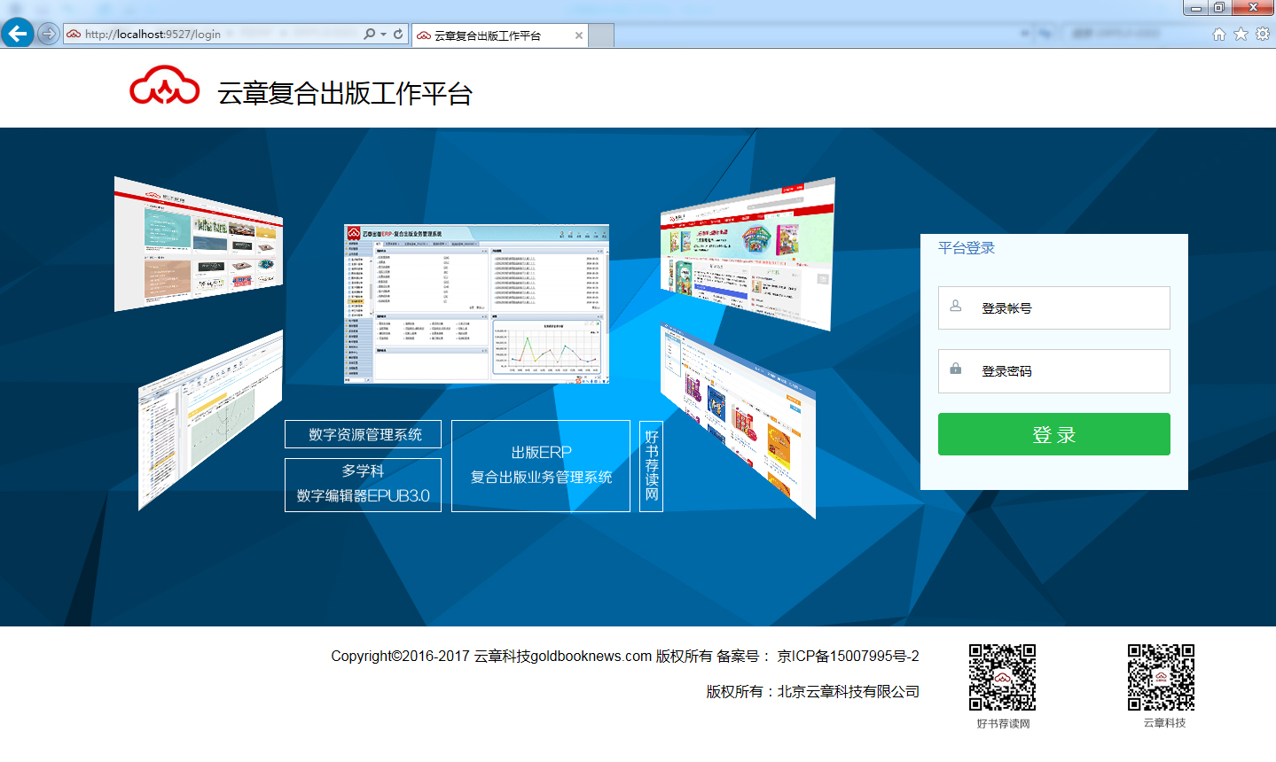Open 出版ERP 复合出版业务管理系统 box
The image size is (1276, 762).
coord(541,466)
